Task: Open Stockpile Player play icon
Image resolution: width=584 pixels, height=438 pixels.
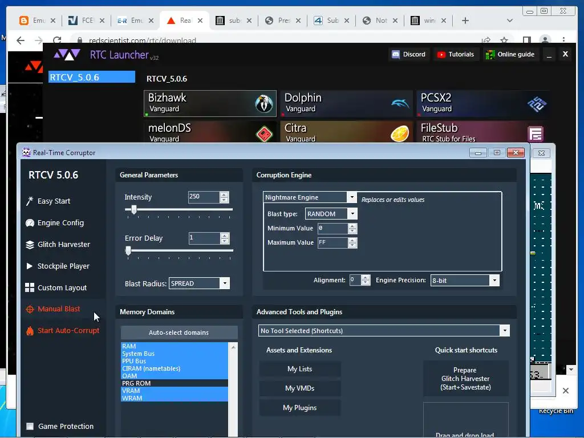Action: click(x=30, y=266)
